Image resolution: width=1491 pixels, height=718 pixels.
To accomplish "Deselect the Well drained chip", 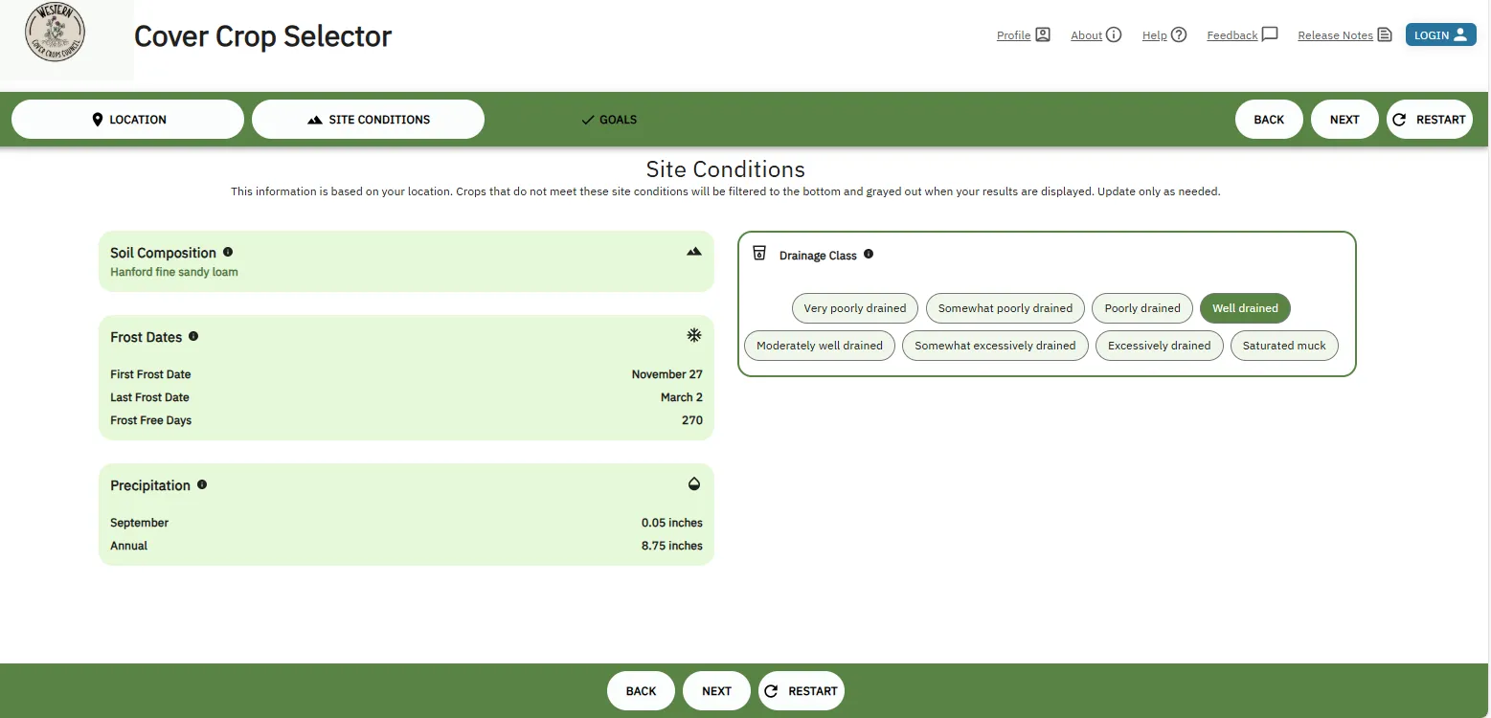I will coord(1244,308).
